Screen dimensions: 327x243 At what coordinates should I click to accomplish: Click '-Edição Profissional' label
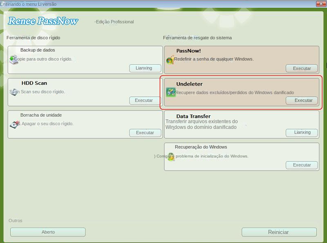(114, 22)
